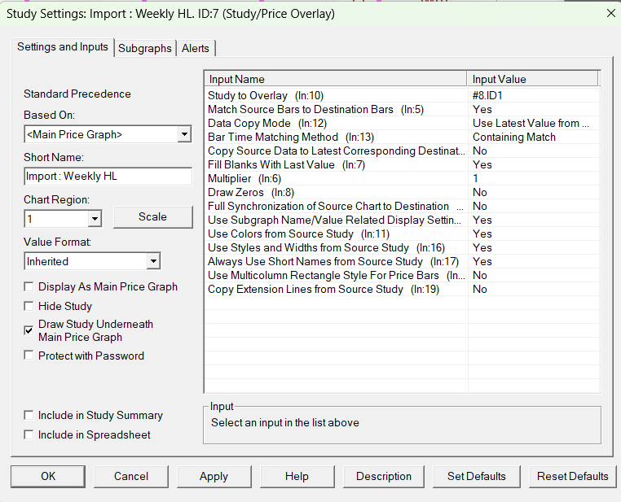Open the study Description
621x502 pixels.
(384, 476)
